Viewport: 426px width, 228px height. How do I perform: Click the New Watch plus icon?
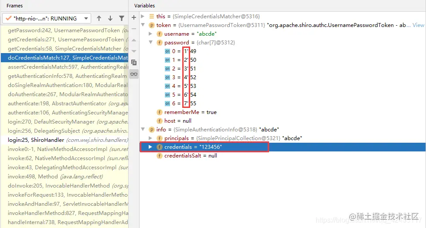[x=134, y=17]
